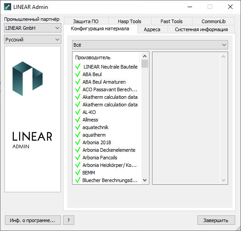The height and width of the screenshot is (231, 241).
Task: Click scroll down arrow of manufacturer list
Action: [145, 180]
